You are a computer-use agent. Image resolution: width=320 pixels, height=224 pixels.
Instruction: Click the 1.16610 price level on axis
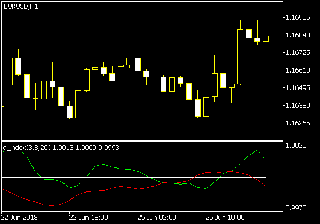pos(298,70)
